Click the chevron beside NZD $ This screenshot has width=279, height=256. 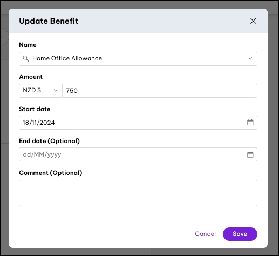tap(56, 90)
